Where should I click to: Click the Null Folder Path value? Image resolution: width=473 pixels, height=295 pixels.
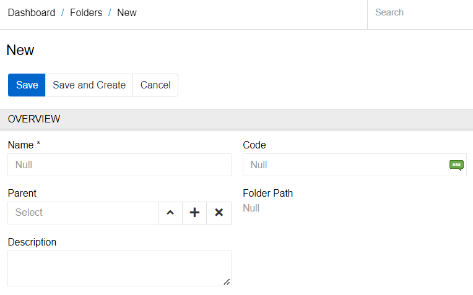tap(251, 208)
